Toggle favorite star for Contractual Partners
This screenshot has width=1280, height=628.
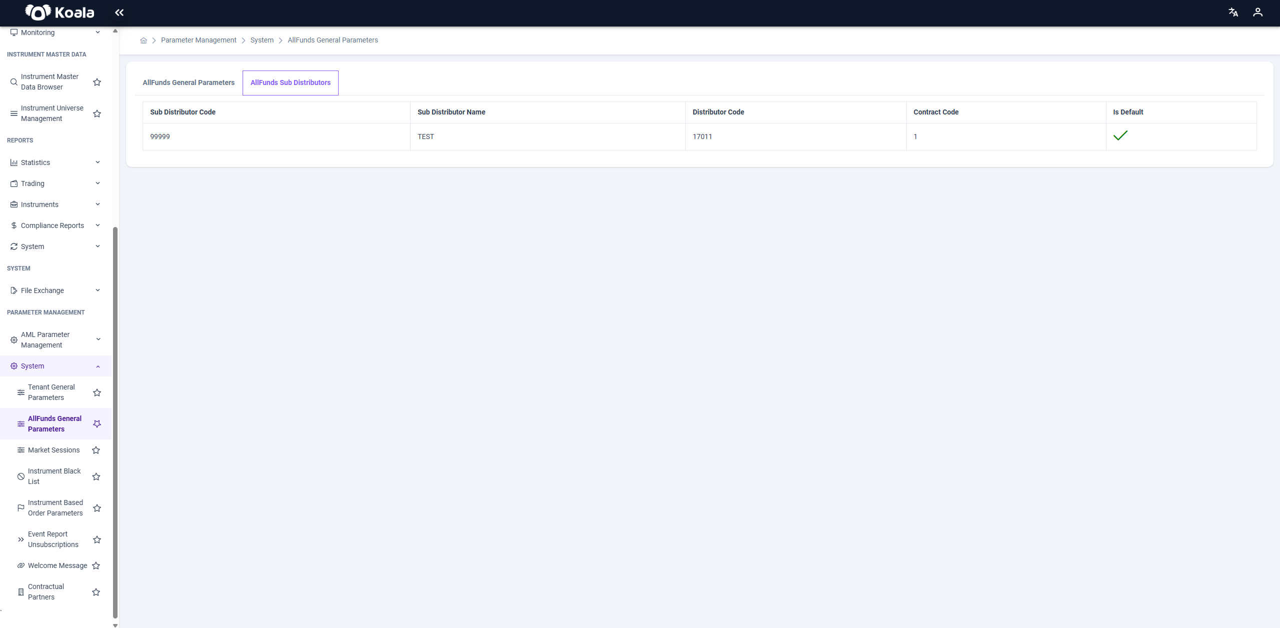coord(96,592)
